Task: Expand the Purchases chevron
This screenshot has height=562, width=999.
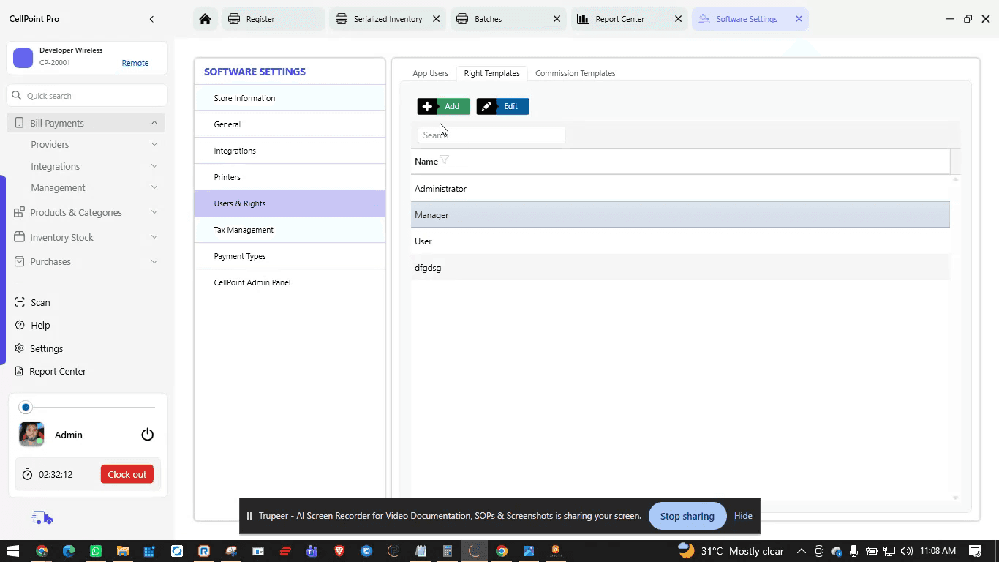Action: click(x=154, y=261)
